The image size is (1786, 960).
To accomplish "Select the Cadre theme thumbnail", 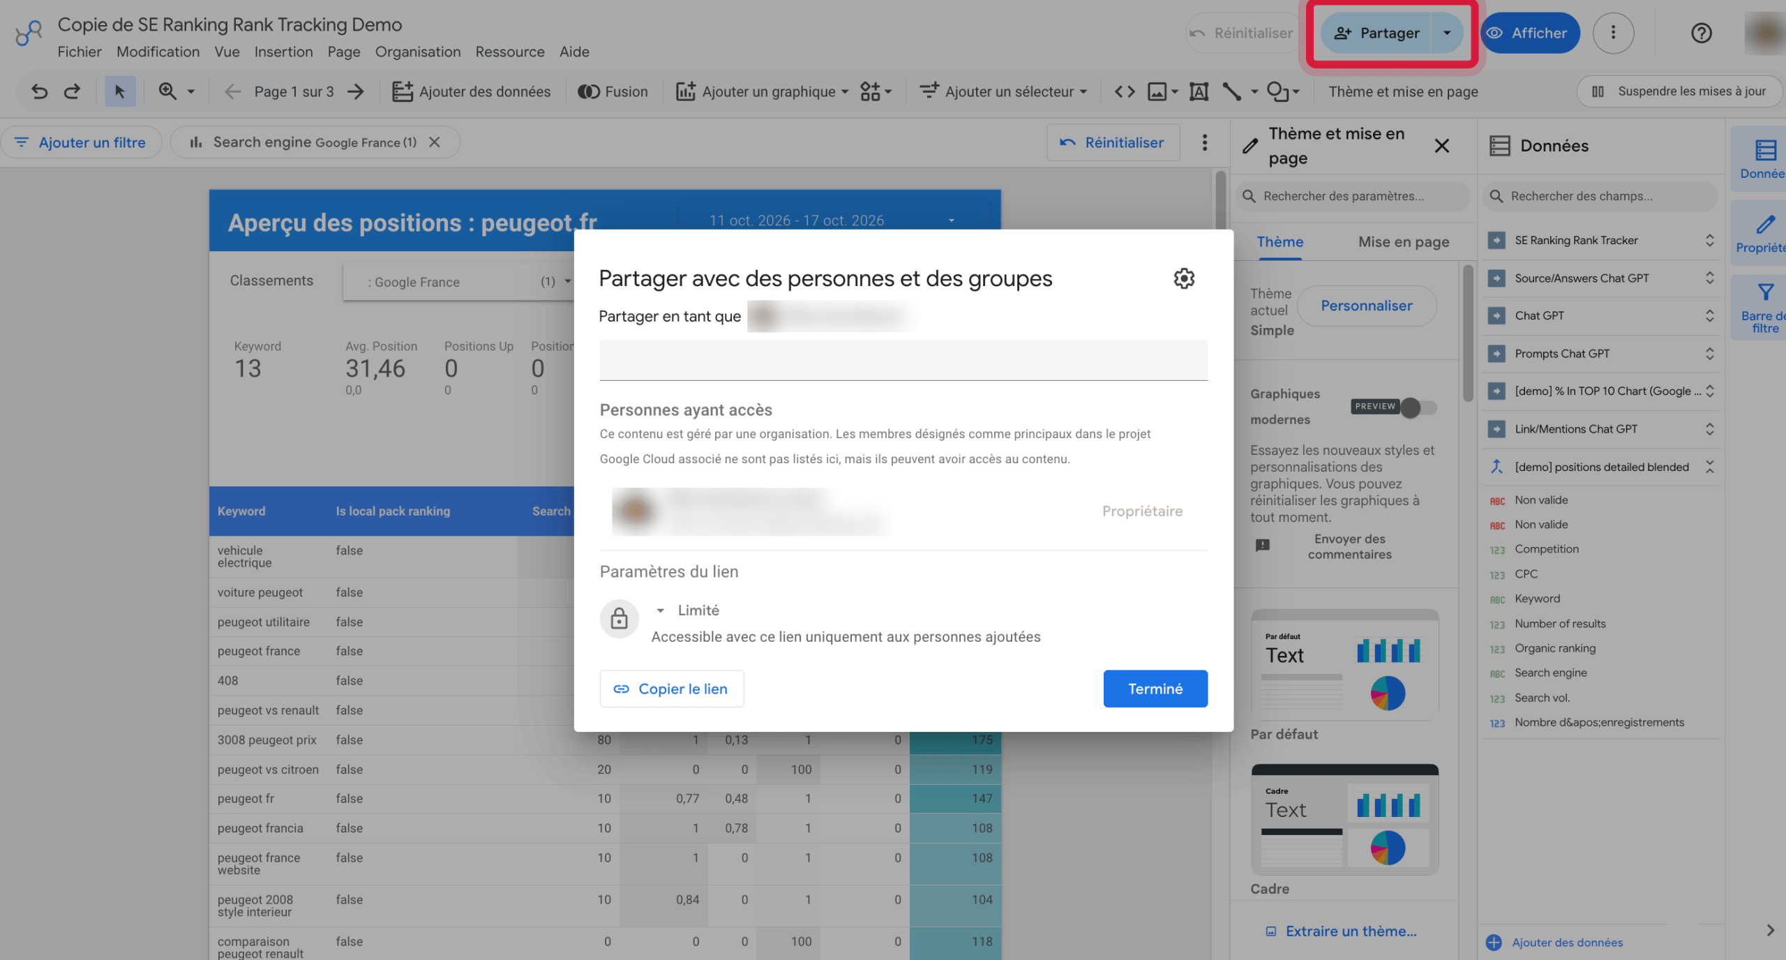I will (1344, 819).
